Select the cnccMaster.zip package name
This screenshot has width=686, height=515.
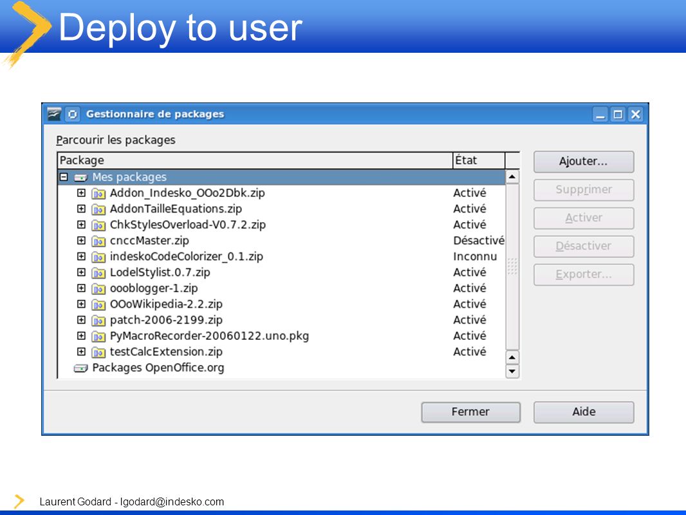click(x=149, y=241)
